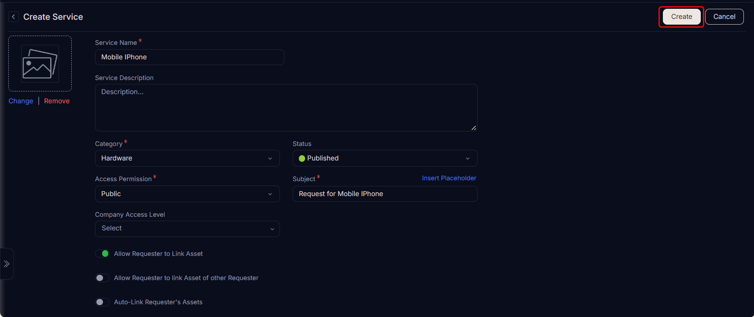Open the Company Access Level dropdown
Viewport: 754px width, 317px height.
(x=188, y=229)
